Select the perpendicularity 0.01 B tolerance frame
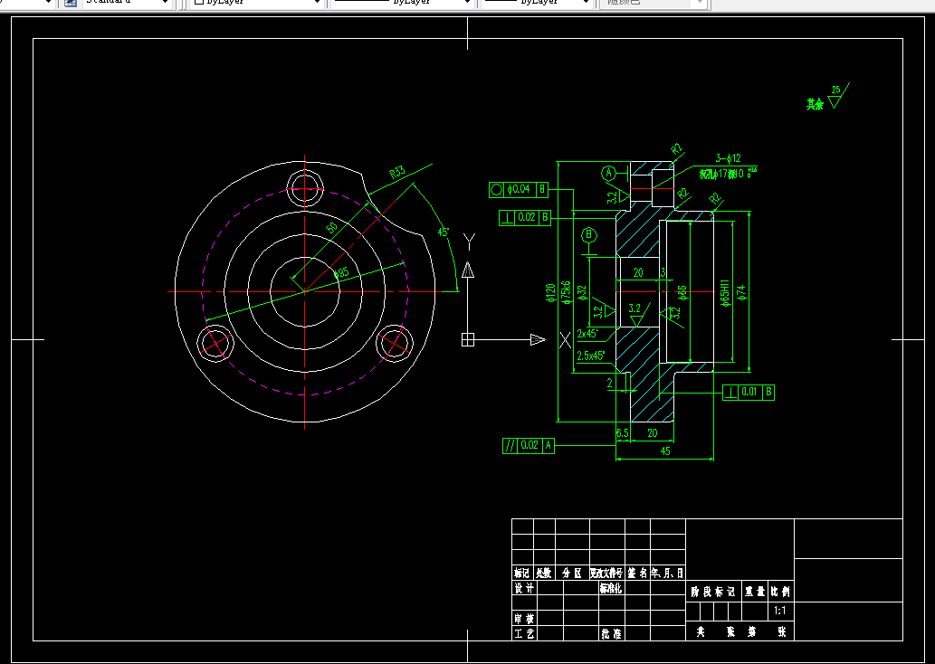This screenshot has height=664, width=935. tap(749, 393)
